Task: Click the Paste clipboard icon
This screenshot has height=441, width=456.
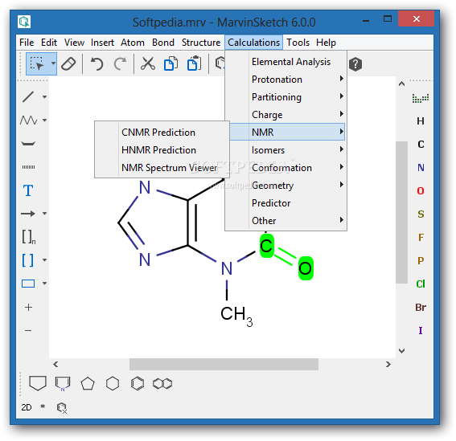Action: 195,63
